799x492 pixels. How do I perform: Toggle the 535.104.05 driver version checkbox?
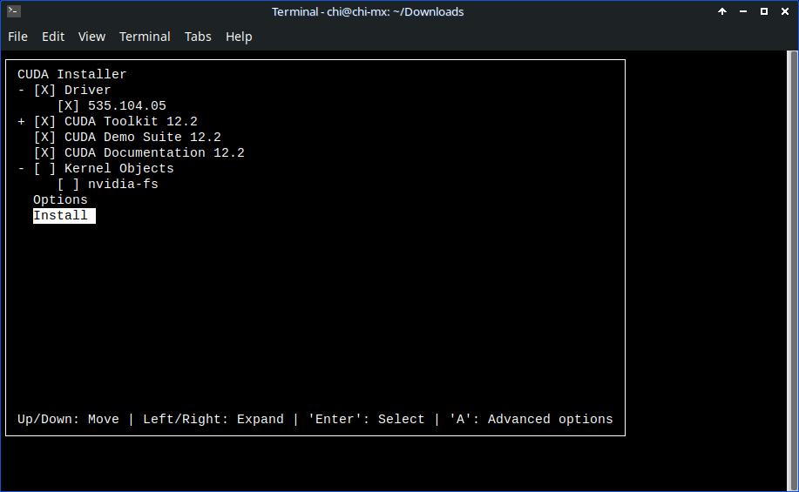[x=68, y=106]
